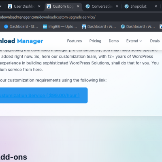Click the blue Dashboard - St bookmark icon

(6, 27)
